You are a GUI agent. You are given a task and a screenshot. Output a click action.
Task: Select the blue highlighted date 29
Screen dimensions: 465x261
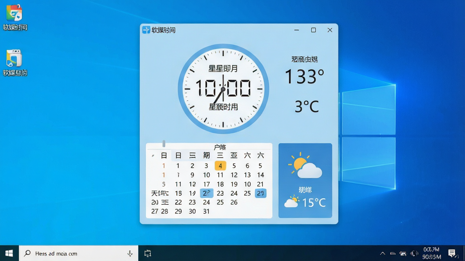click(x=260, y=193)
